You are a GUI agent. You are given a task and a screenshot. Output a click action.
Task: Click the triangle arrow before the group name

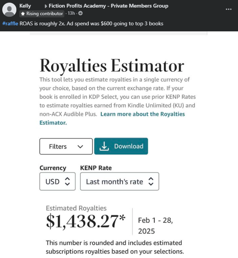45,6
